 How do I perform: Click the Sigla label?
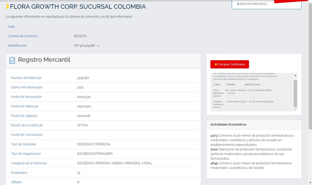tap(11, 27)
